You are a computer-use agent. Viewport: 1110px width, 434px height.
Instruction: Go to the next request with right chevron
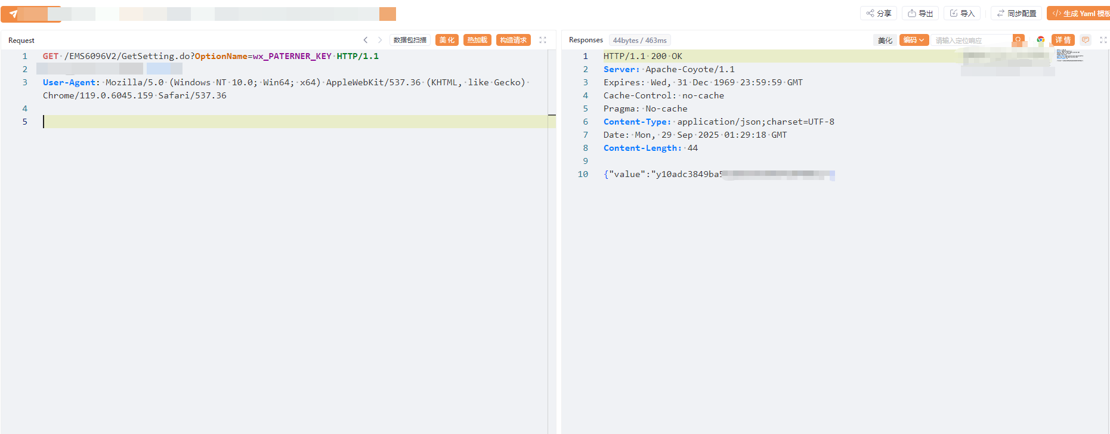(x=380, y=40)
